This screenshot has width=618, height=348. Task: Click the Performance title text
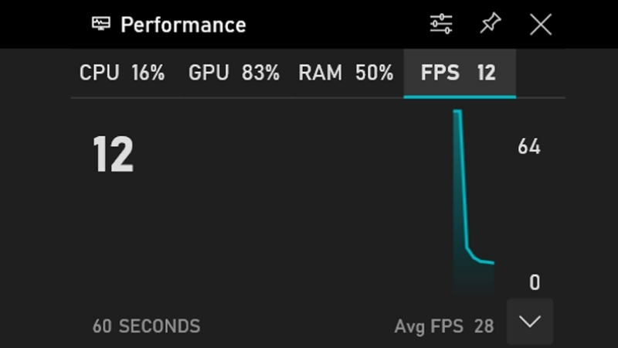[183, 25]
